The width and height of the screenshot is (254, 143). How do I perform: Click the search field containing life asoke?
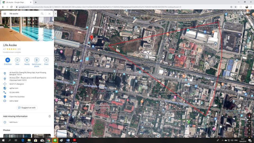click(24, 14)
